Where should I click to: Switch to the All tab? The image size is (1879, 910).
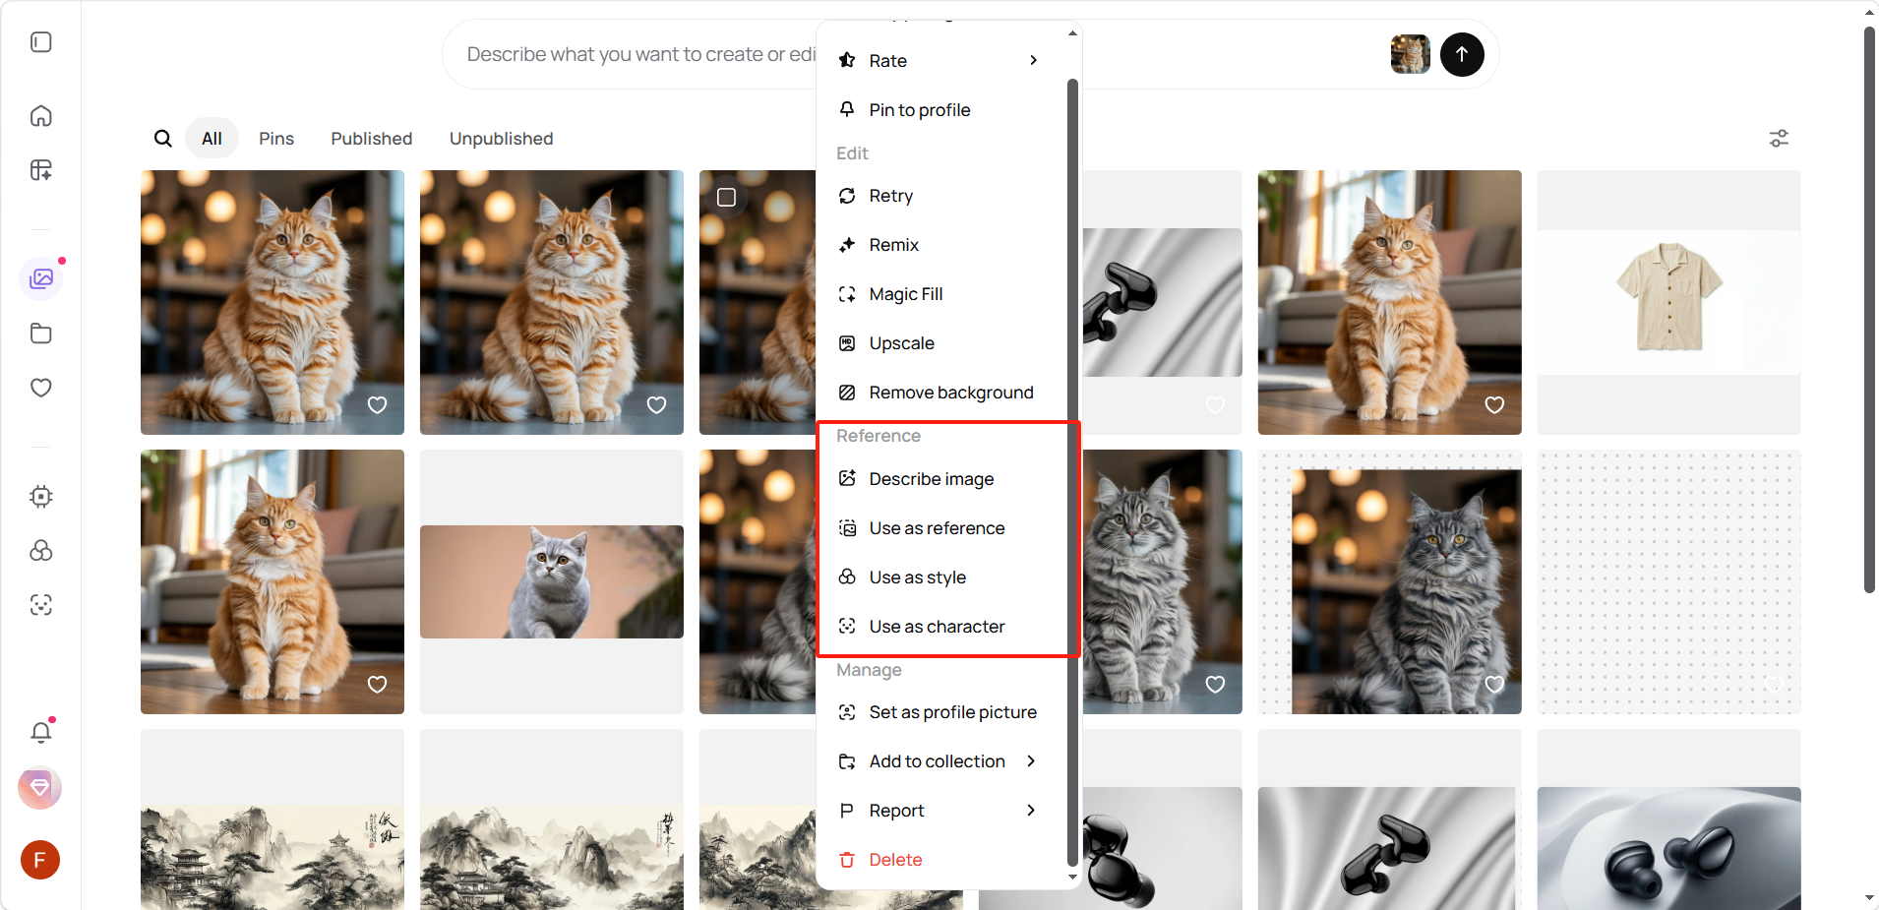point(212,139)
